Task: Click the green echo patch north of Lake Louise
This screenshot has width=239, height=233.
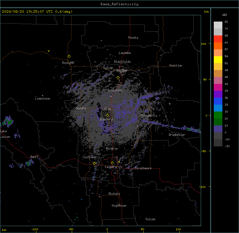Action: [8, 121]
